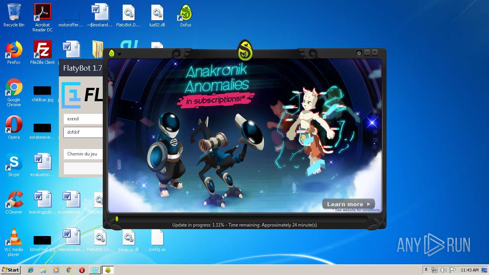Select the VLC media player desktop shortcut
Viewport: 489px width, 275px height.
(x=14, y=242)
